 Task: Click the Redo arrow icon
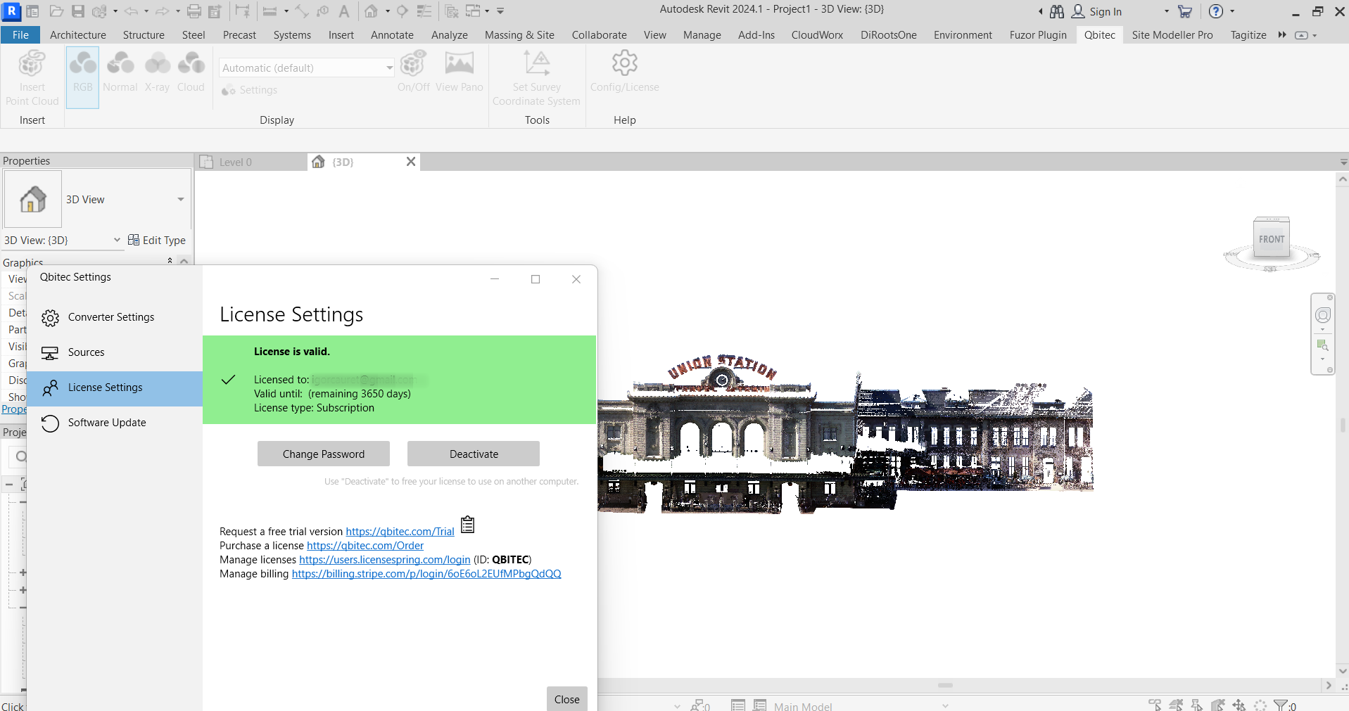click(x=162, y=11)
